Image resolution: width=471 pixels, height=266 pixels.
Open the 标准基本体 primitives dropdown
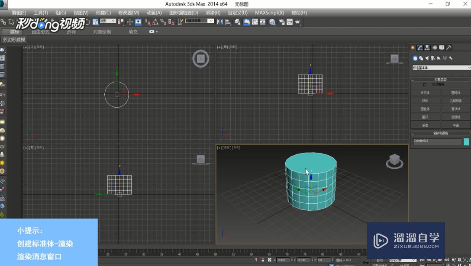pos(441,67)
